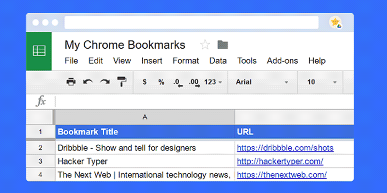Select row 4 header
Image resolution: width=387 pixels, height=193 pixels.
point(41,175)
